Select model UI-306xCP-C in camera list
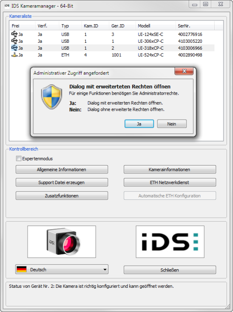The width and height of the screenshot is (233, 312). tap(151, 41)
